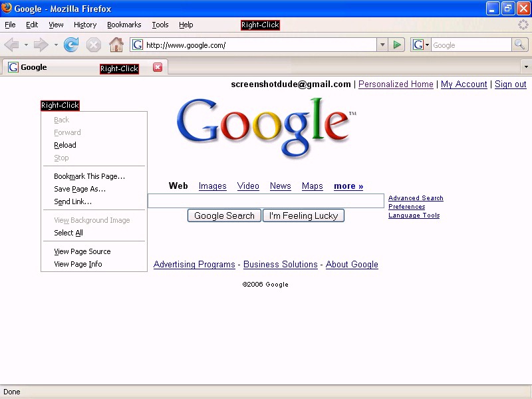
Task: Click the Sign out link
Action: click(x=510, y=84)
